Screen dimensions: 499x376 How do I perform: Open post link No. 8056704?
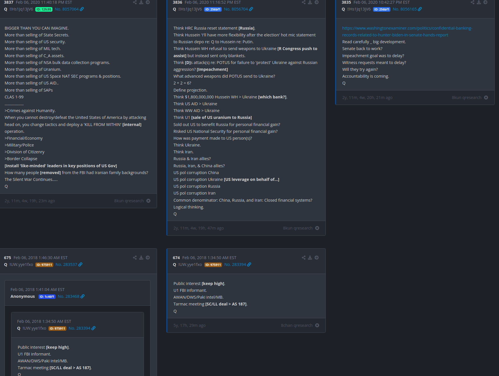point(236,9)
